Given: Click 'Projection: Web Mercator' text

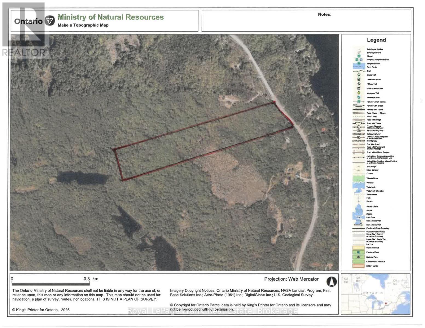Looking at the screenshot, I should coord(291,279).
